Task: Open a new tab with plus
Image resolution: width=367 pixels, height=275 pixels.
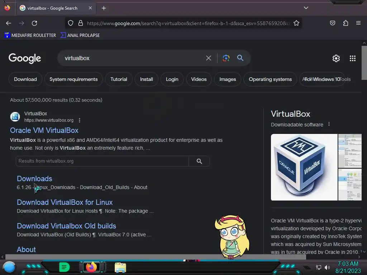Action: 104,8
